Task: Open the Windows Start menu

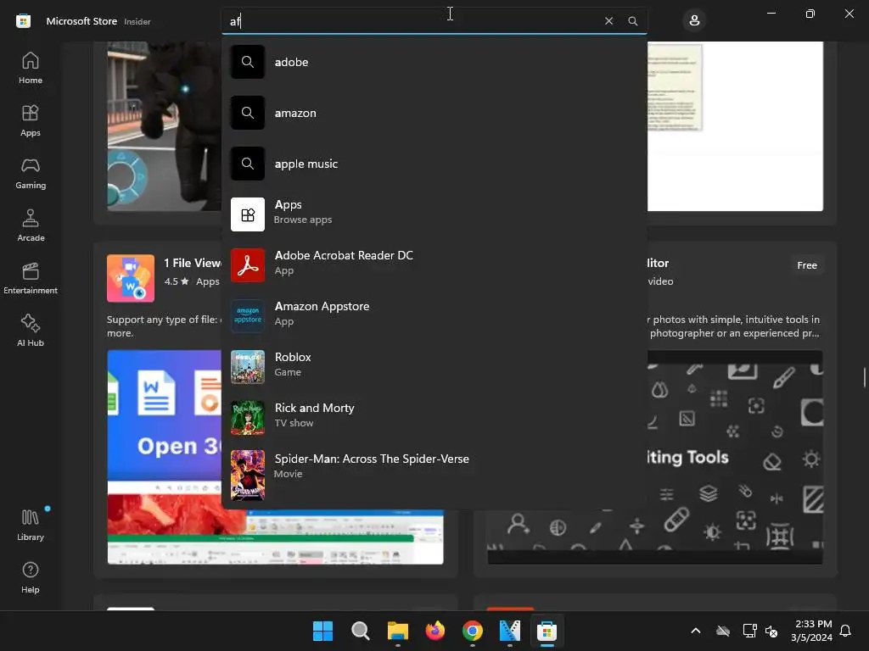Action: point(322,631)
